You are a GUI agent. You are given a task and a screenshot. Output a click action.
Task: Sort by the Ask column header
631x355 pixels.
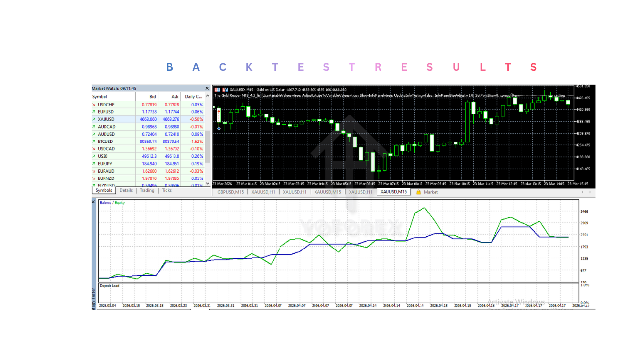(x=170, y=97)
